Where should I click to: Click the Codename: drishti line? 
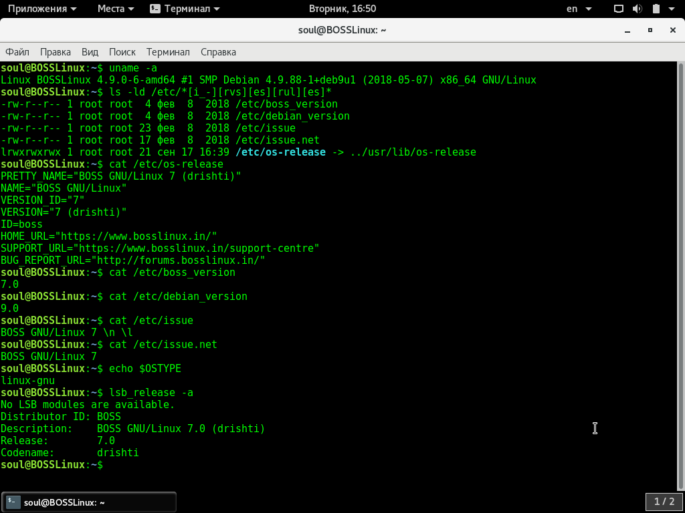[70, 453]
